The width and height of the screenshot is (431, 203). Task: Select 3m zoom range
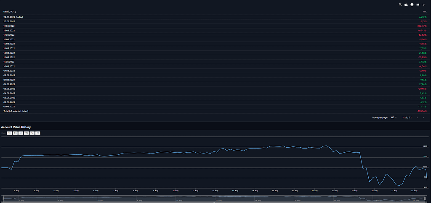click(x=15, y=133)
